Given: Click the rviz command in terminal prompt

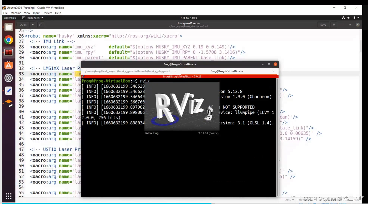Looking at the screenshot, I should pos(145,81).
